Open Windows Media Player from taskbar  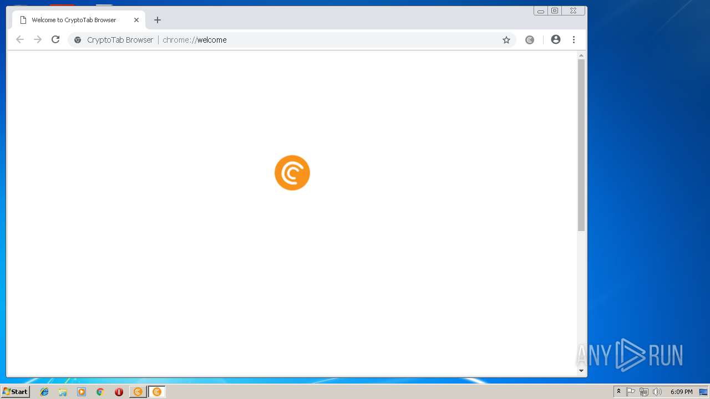coord(82,392)
